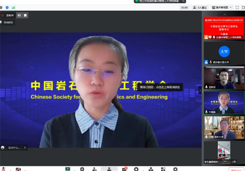Pause the recording with the pause button

(19, 15)
